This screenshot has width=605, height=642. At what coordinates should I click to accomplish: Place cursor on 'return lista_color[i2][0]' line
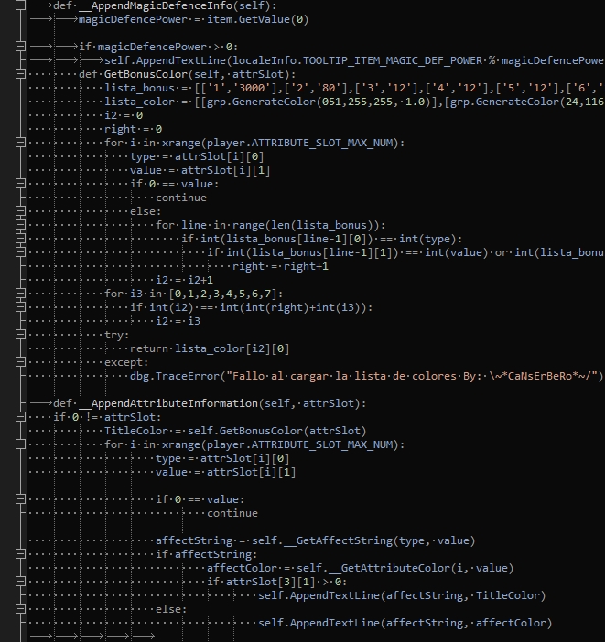pyautogui.click(x=210, y=348)
